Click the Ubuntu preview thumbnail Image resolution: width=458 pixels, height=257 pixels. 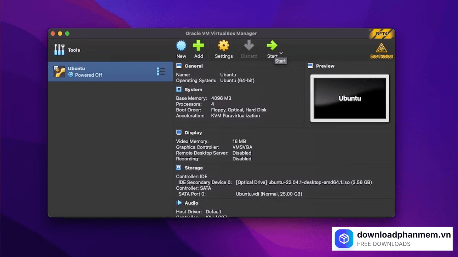[x=349, y=98]
